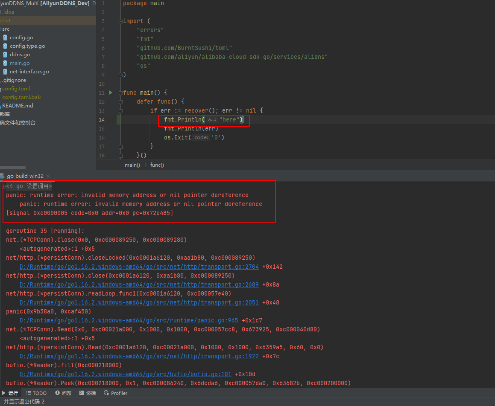Click the Go file icon next to main.go
Viewport: 495px width, 406px height.
(5, 63)
